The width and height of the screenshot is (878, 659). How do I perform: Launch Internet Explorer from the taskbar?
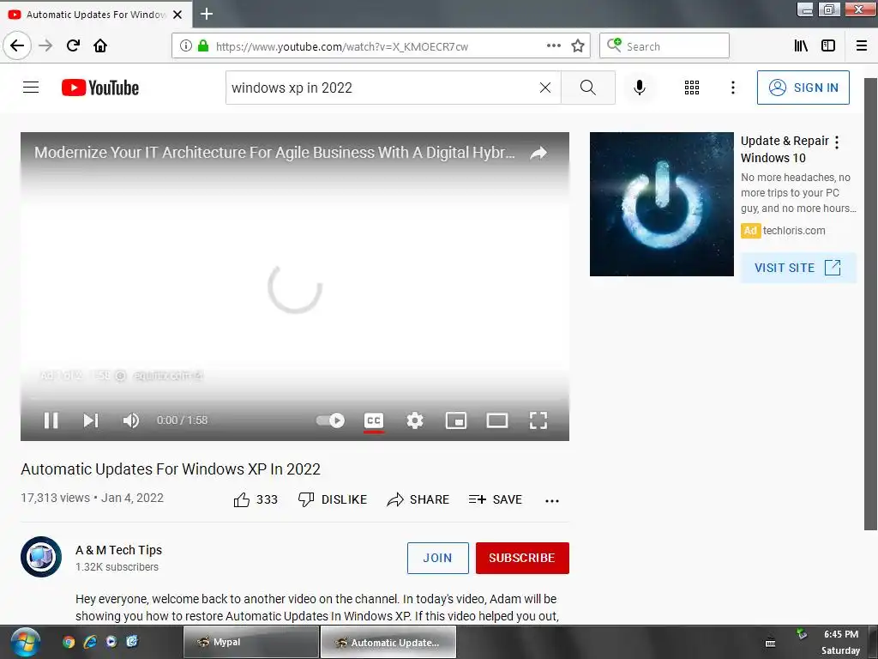89,642
